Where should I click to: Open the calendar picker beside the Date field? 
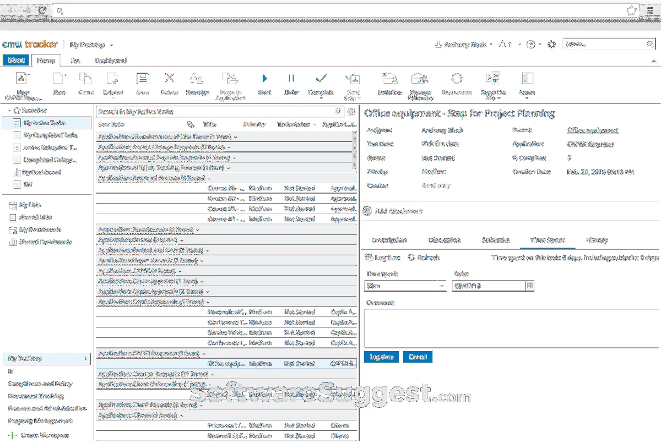[x=530, y=285]
